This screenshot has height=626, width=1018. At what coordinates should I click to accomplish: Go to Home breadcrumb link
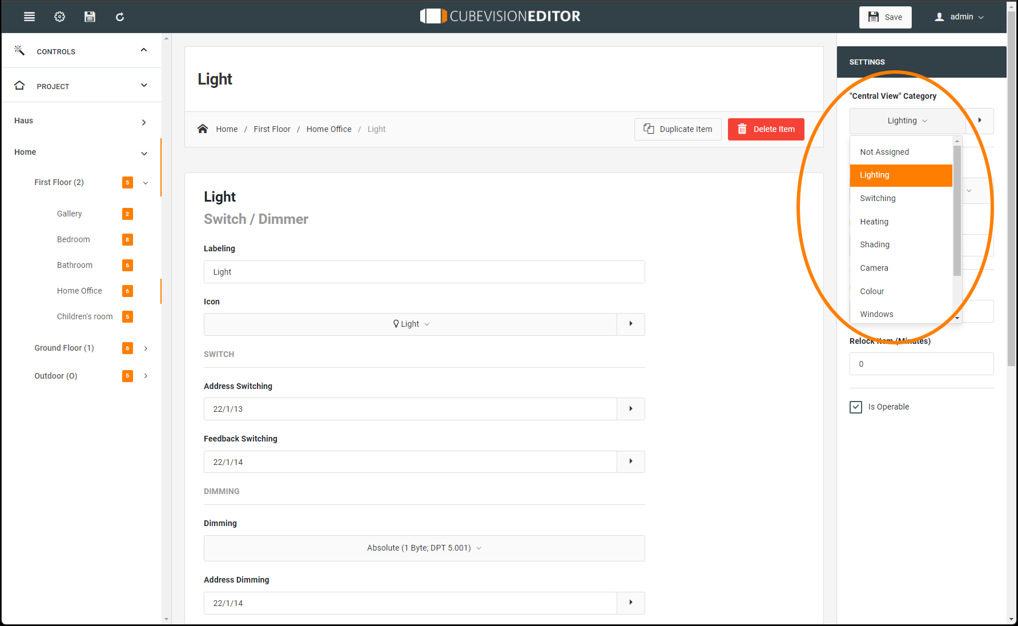pyautogui.click(x=227, y=129)
